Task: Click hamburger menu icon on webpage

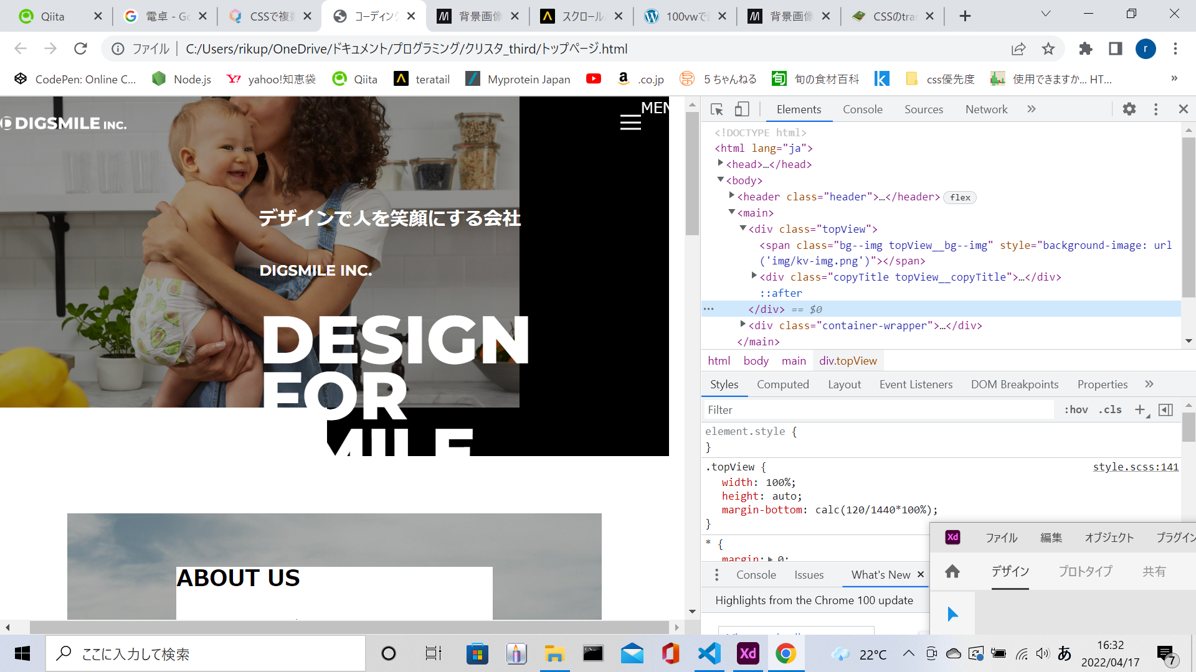Action: [x=630, y=123]
